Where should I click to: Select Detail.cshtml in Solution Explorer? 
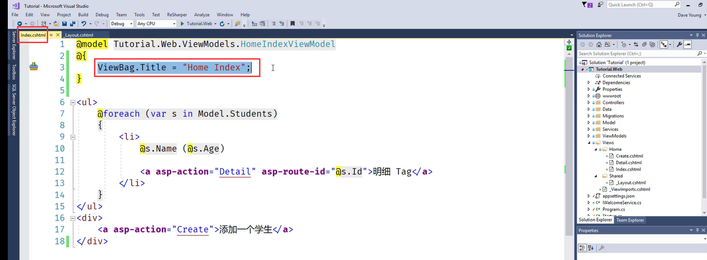pos(629,162)
